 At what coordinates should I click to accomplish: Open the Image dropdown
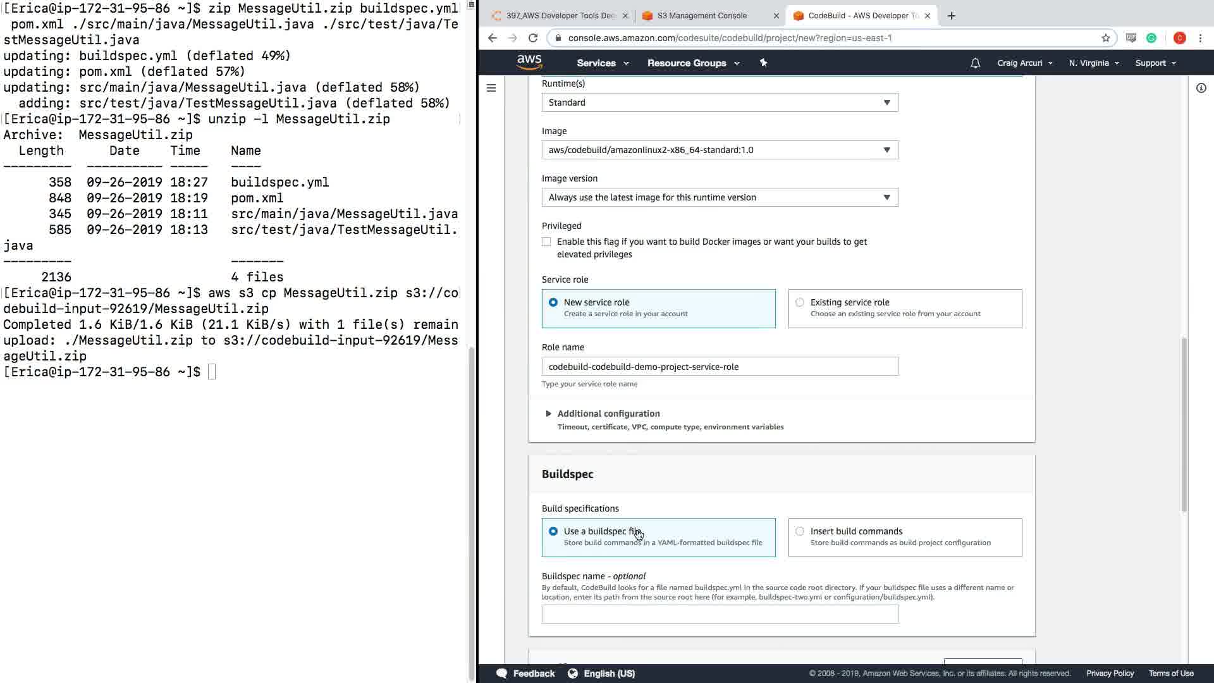[x=720, y=150]
